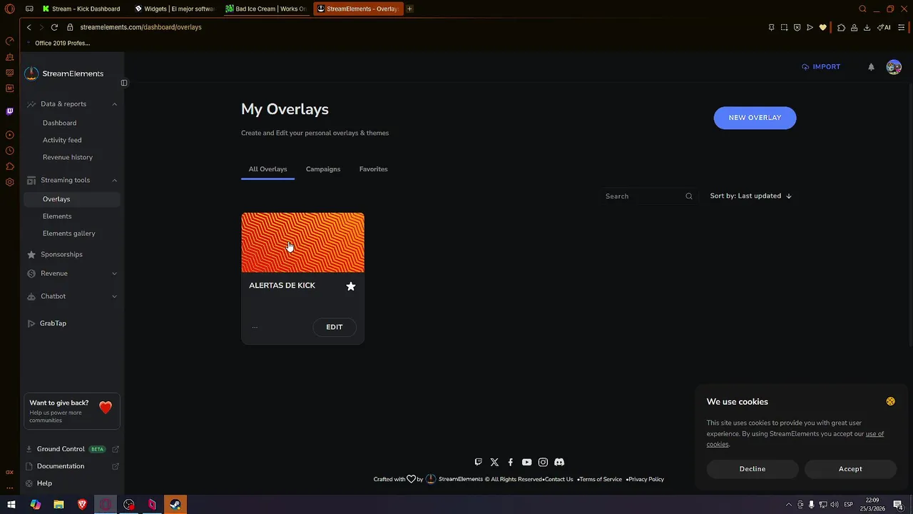This screenshot has height=514, width=913.
Task: Open the Windows Start menu
Action: click(x=11, y=505)
